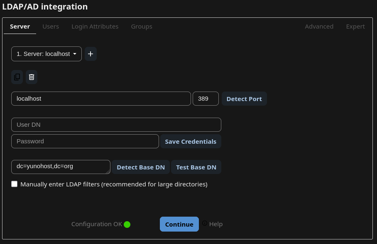Click the add server plus icon
The width and height of the screenshot is (377, 244).
click(91, 54)
